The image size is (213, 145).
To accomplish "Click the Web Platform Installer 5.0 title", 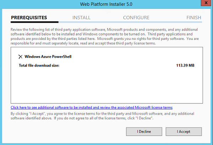I will (106, 4).
